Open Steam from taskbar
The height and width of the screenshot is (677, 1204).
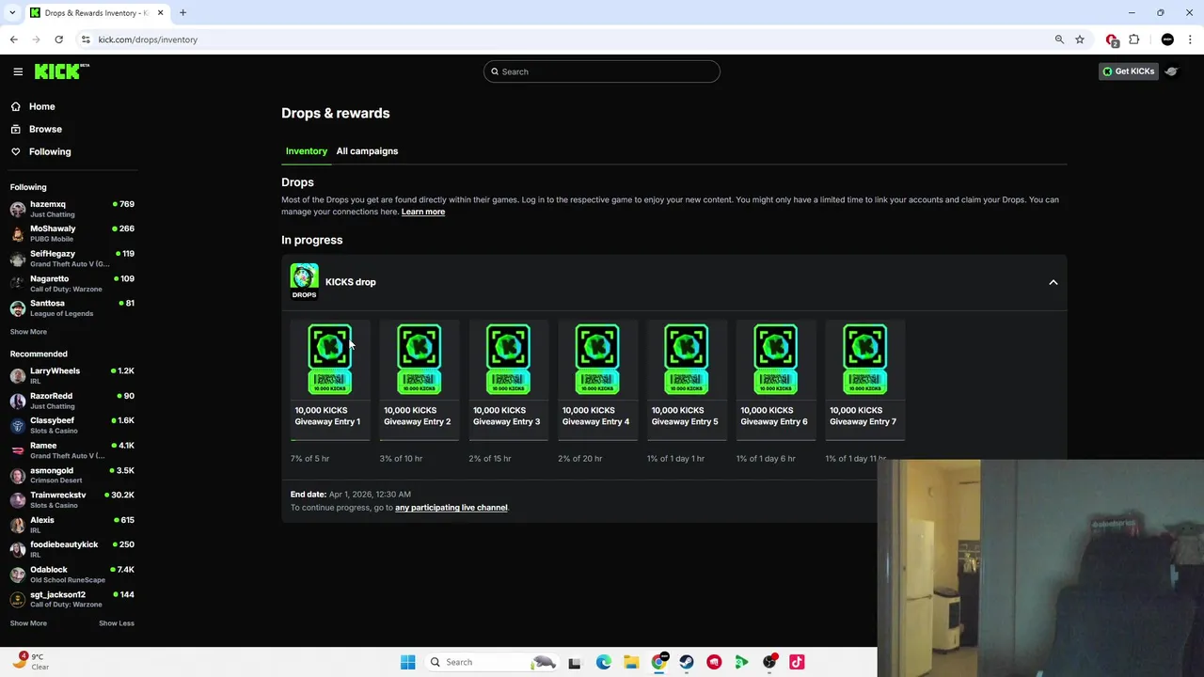(x=687, y=662)
